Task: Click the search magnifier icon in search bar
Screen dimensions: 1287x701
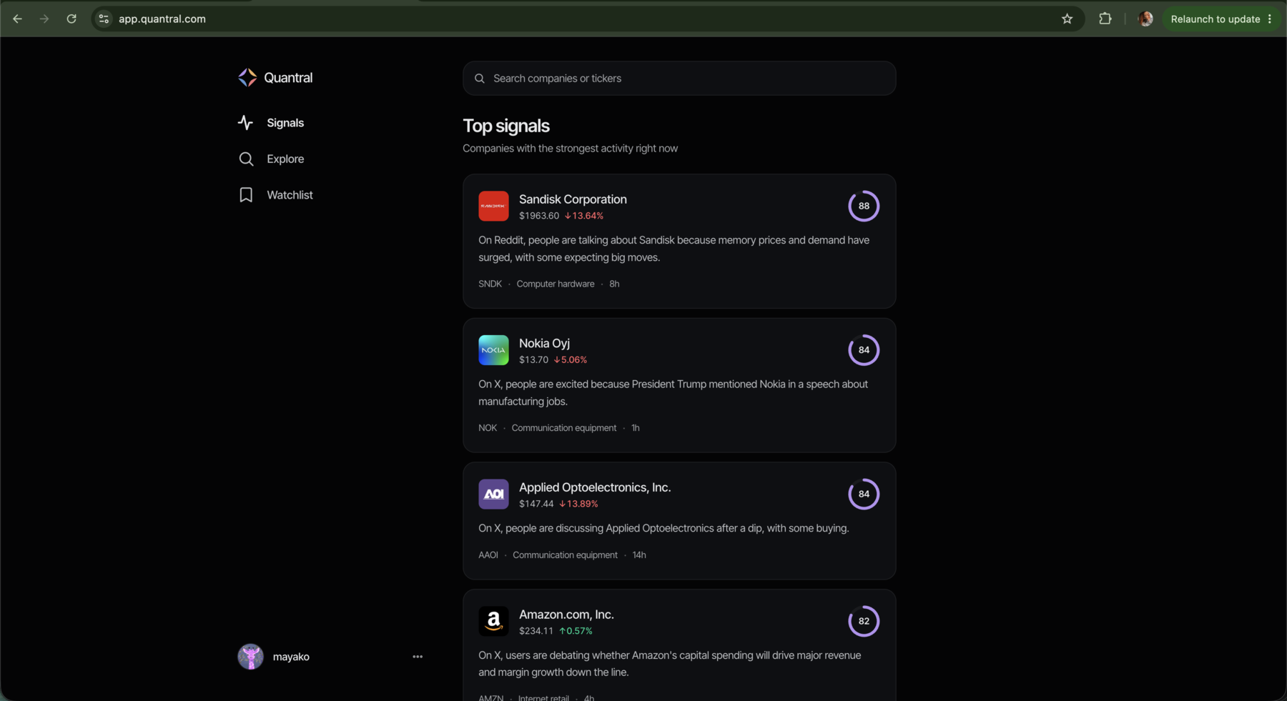Action: point(480,79)
